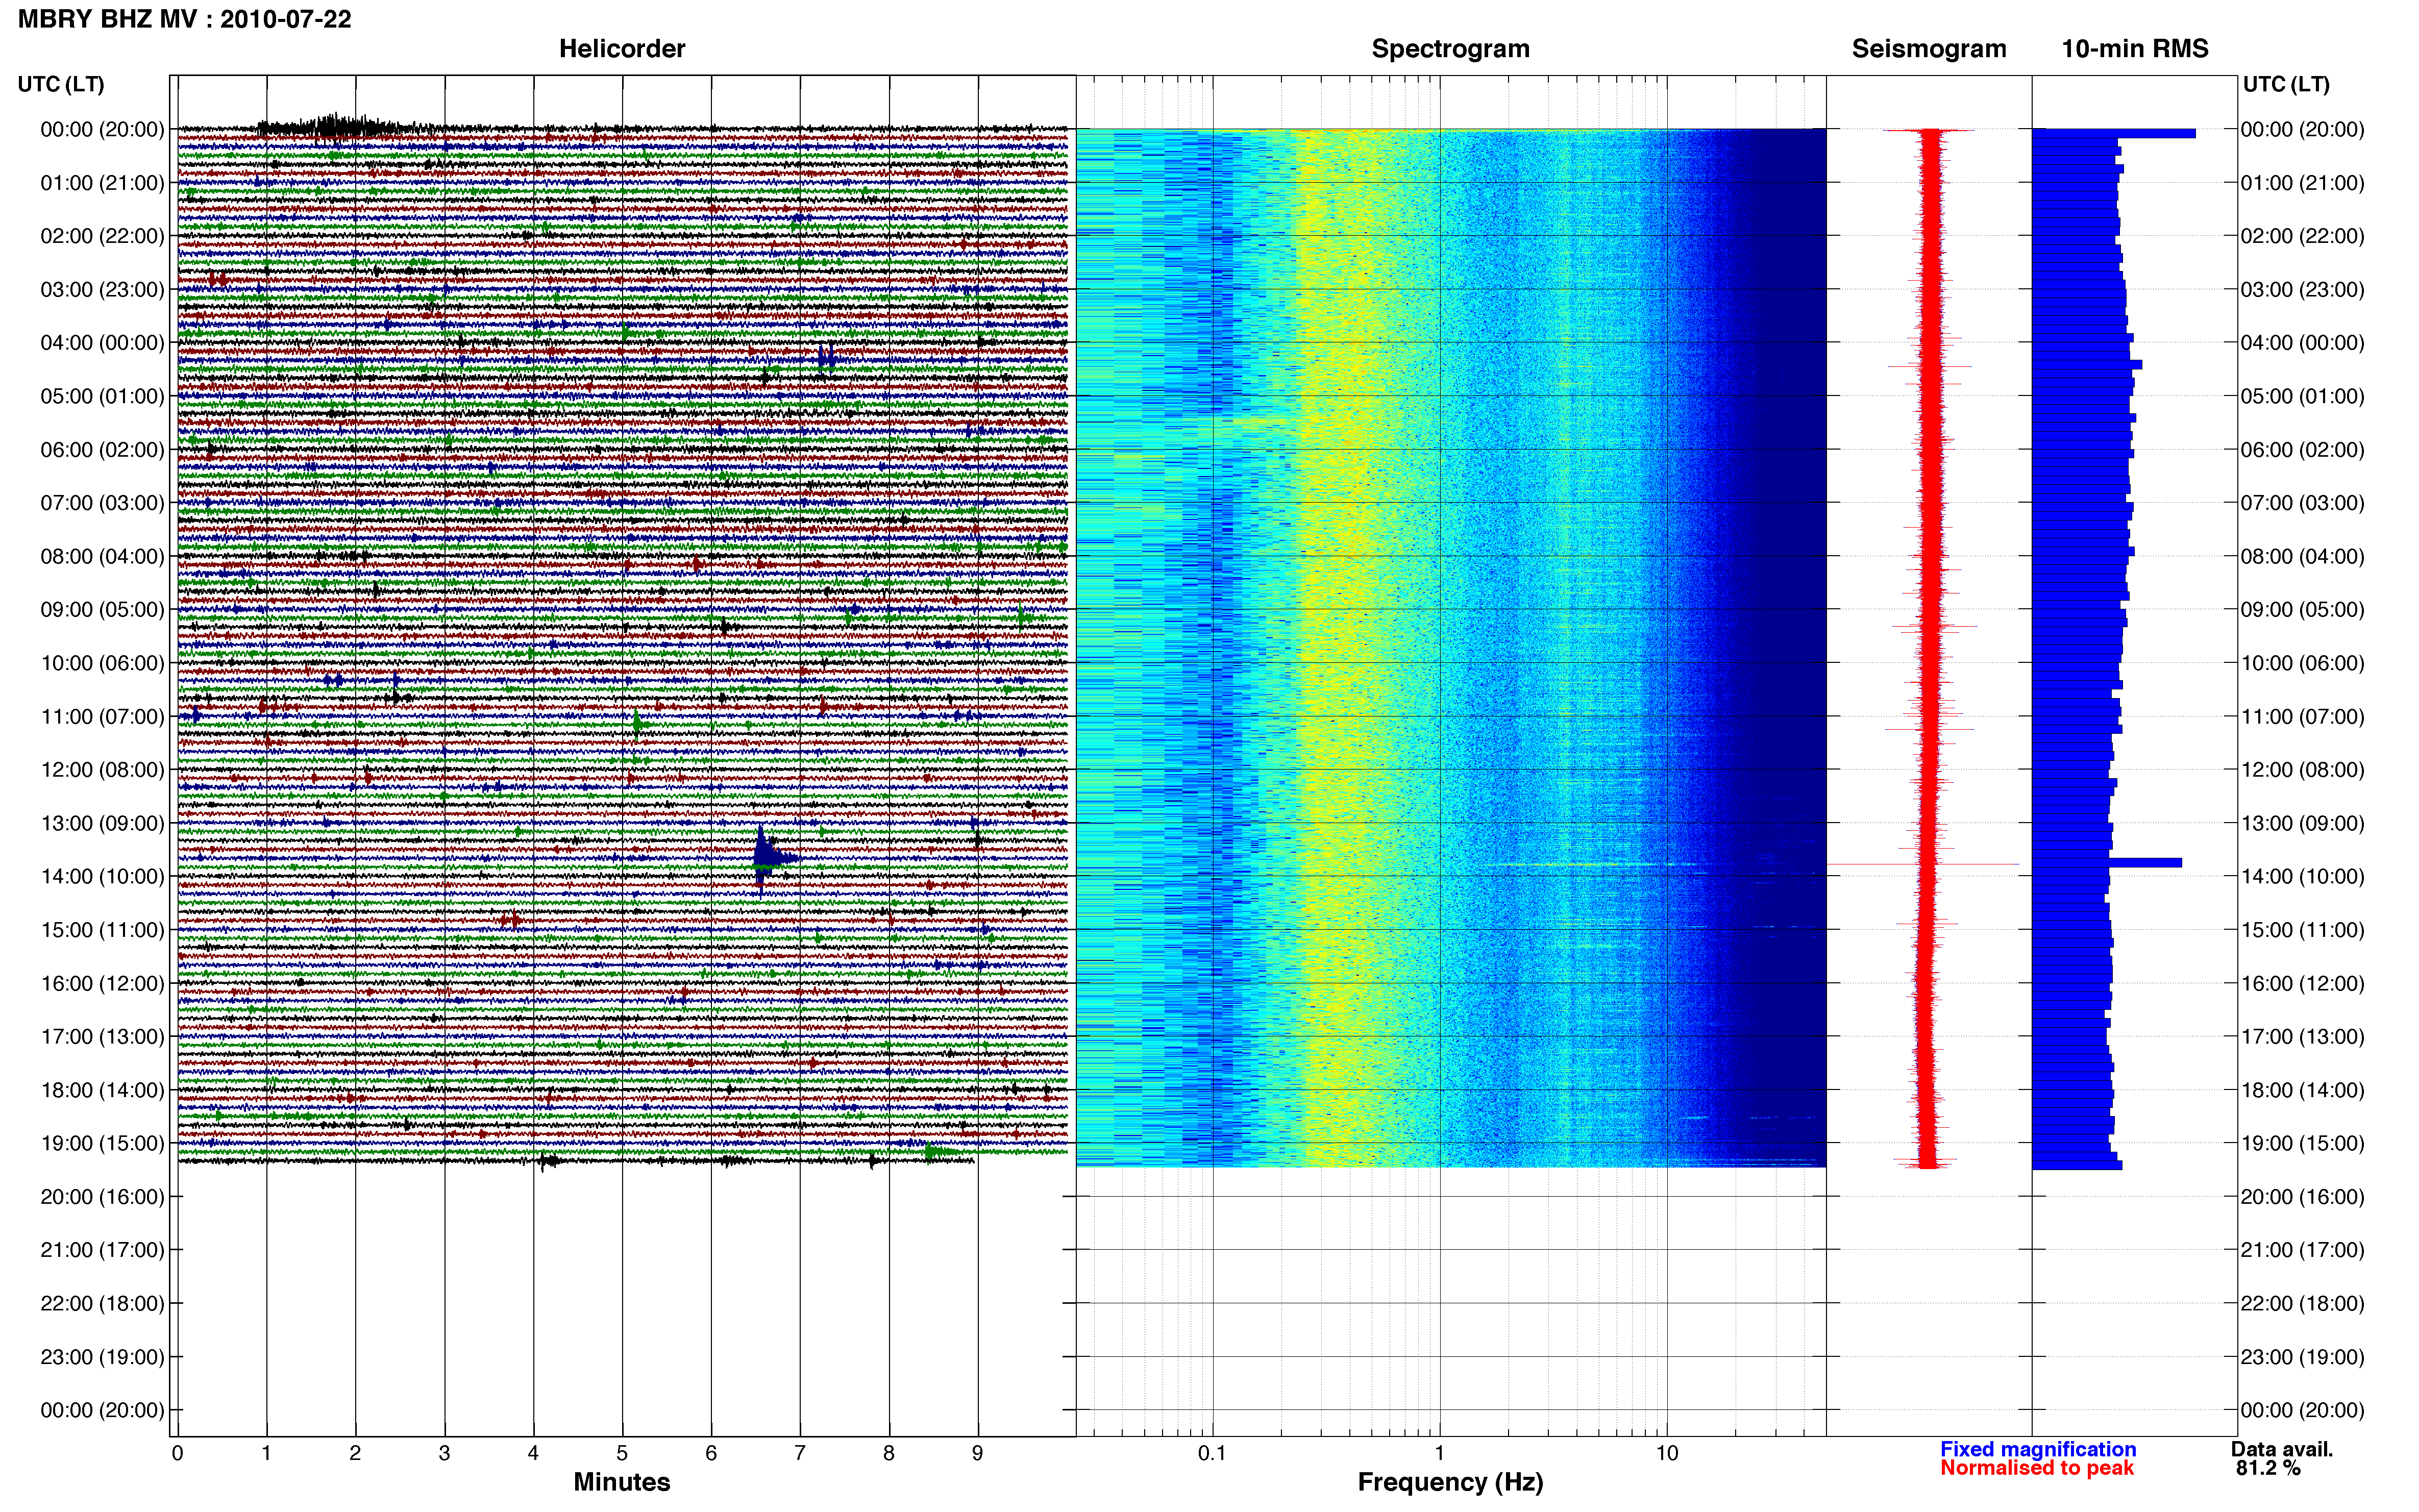Select tick '2' on the Minutes axis
2419x1512 pixels.
(x=355, y=1454)
